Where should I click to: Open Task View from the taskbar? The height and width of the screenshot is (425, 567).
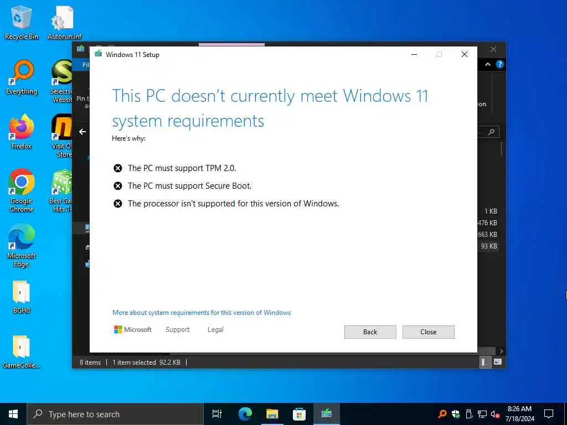pos(217,414)
